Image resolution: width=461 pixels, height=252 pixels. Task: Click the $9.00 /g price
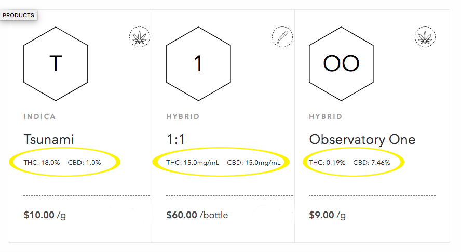[327, 215]
